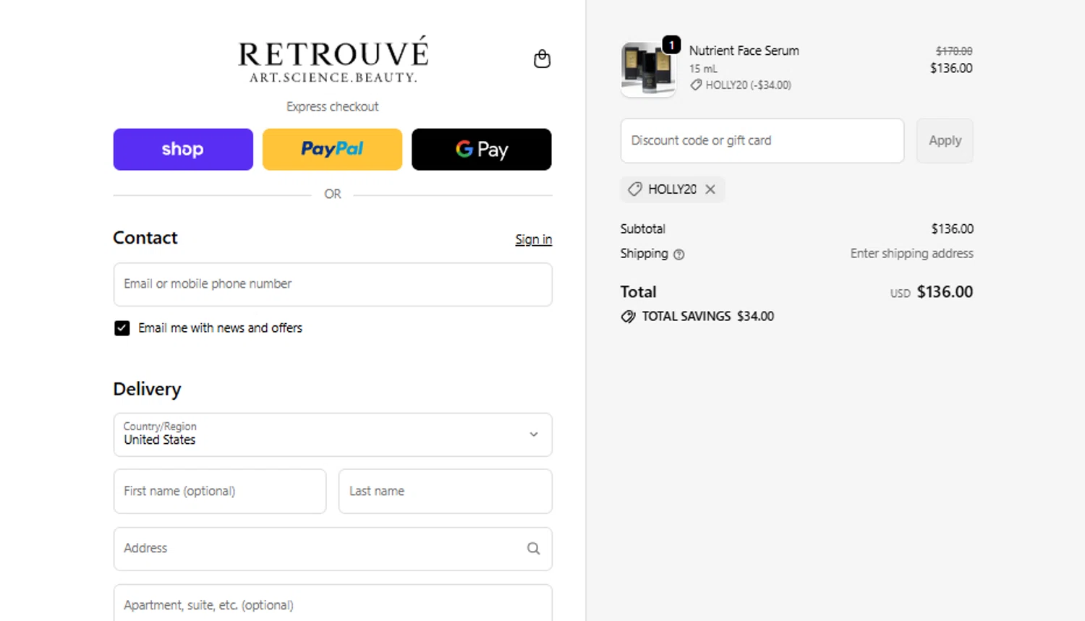
Task: Click the Contact section heading
Action: pos(145,238)
